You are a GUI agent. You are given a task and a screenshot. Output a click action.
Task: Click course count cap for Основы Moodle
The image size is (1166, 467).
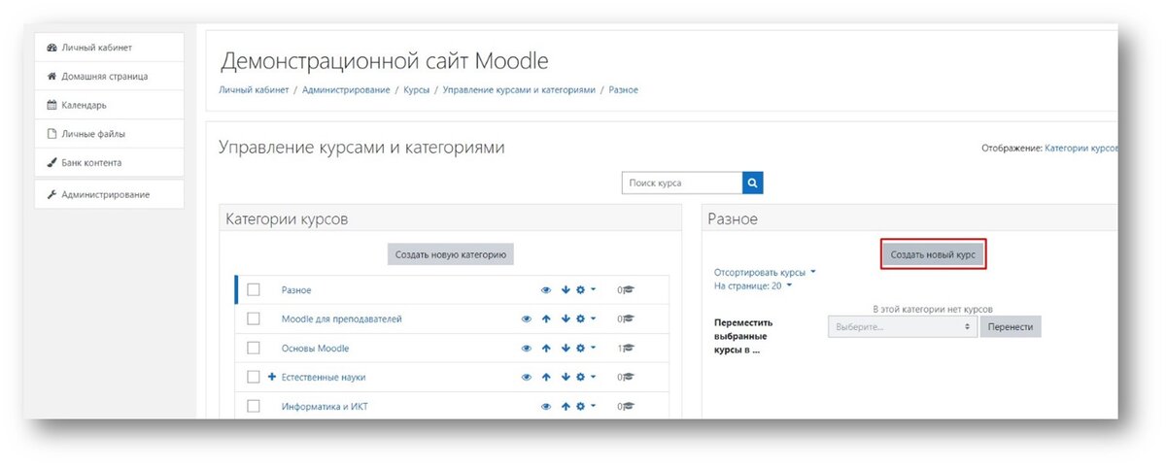click(x=628, y=348)
